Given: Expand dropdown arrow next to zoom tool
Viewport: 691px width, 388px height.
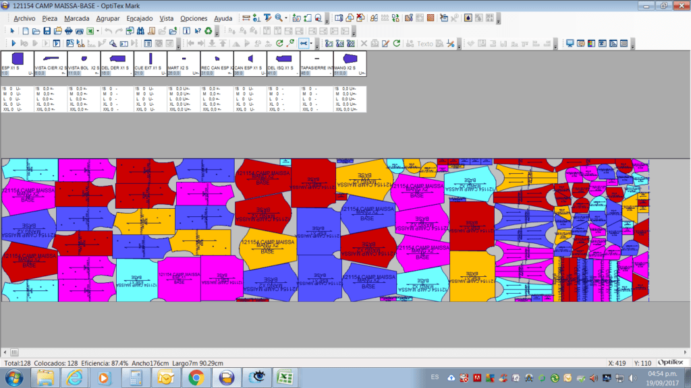Looking at the screenshot, I should point(287,18).
